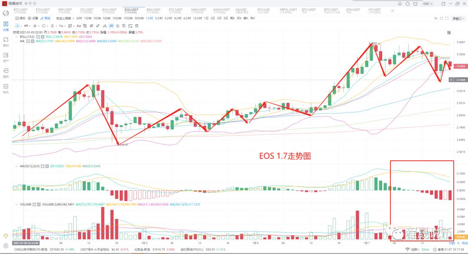Viewport: 468px width, 254px height.
Task: Click the trash icon to delete drawings
Action: pyautogui.click(x=137, y=26)
